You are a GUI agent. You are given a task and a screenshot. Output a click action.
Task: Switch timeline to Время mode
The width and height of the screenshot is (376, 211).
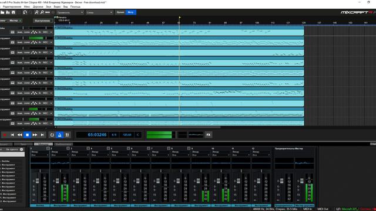(120, 12)
